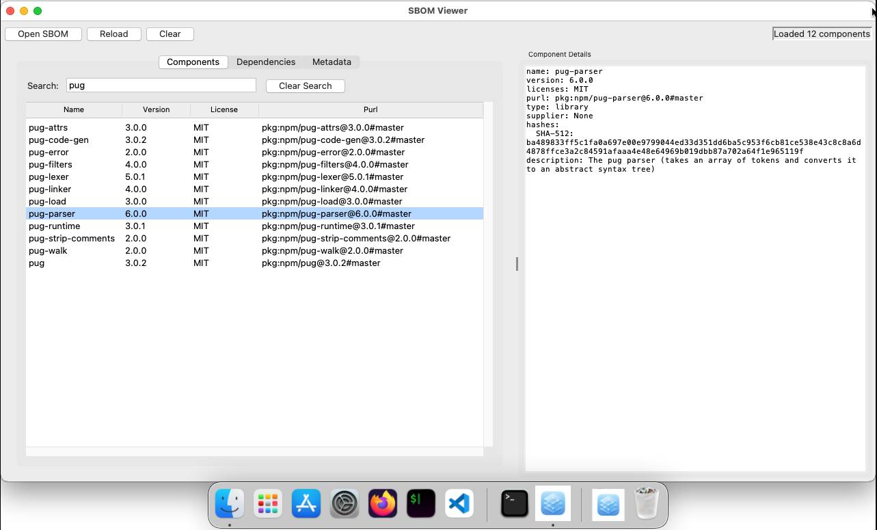Open Finder from the dock
This screenshot has height=530, width=877.
point(230,505)
